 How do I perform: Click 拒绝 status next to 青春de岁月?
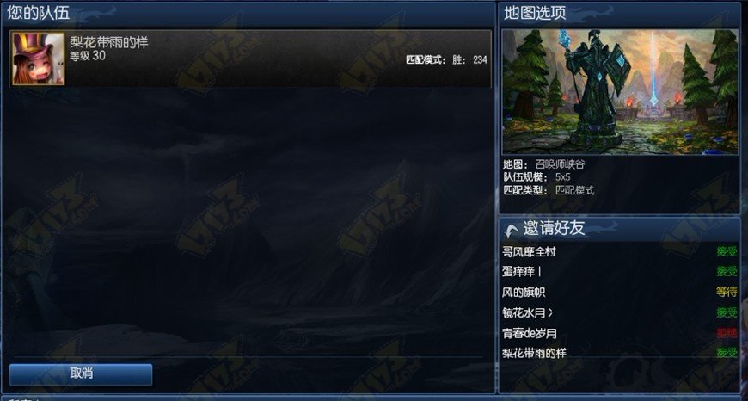(x=727, y=333)
